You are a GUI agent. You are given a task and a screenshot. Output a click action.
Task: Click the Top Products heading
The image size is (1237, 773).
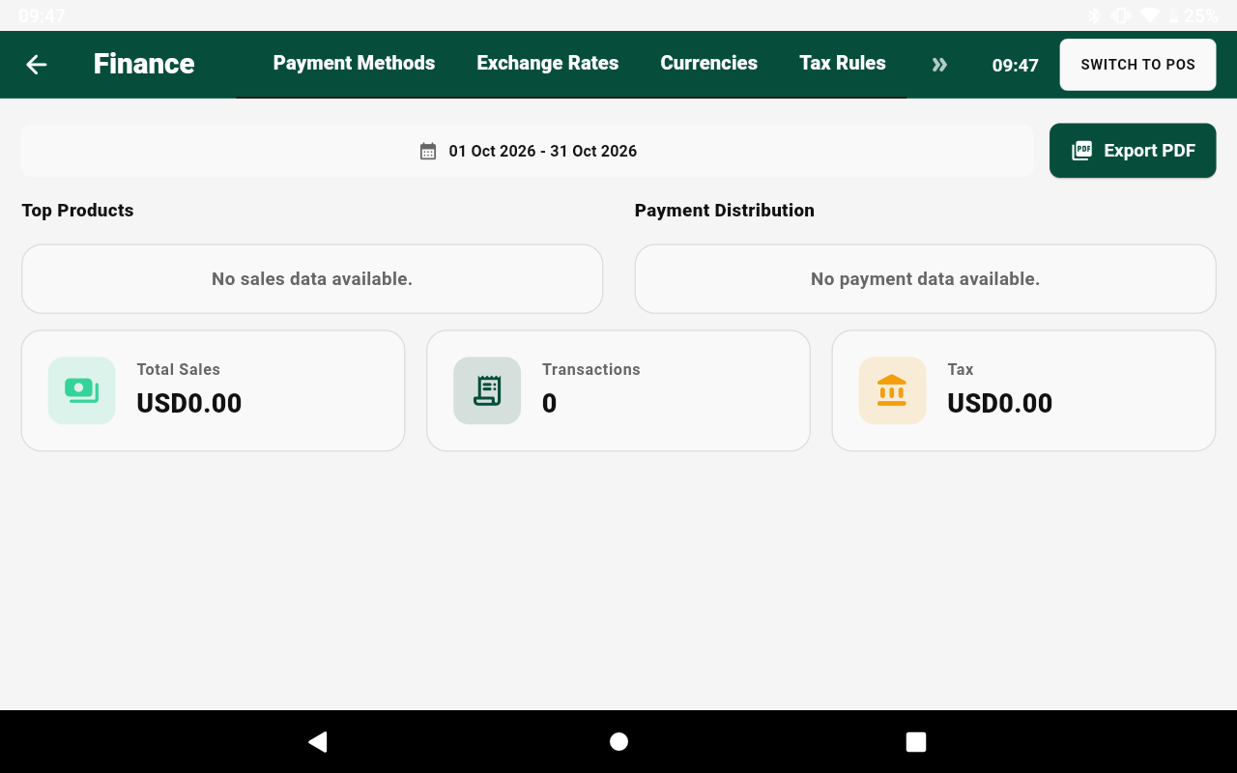point(77,211)
